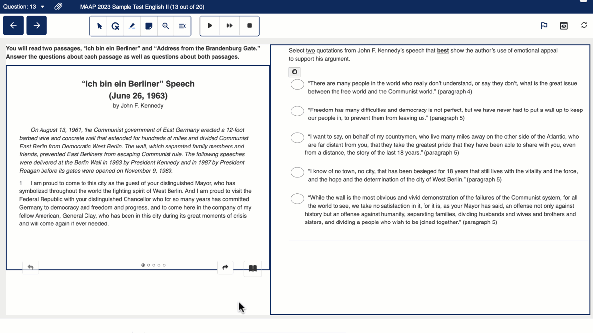Image resolution: width=593 pixels, height=333 pixels.
Task: Stop the audio playback
Action: click(249, 26)
